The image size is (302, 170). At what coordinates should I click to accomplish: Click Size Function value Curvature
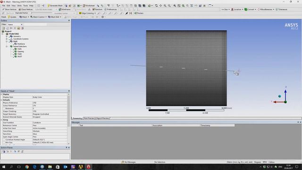coord(50,123)
